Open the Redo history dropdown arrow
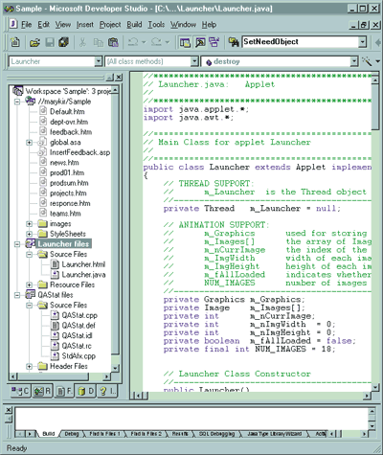 point(168,42)
